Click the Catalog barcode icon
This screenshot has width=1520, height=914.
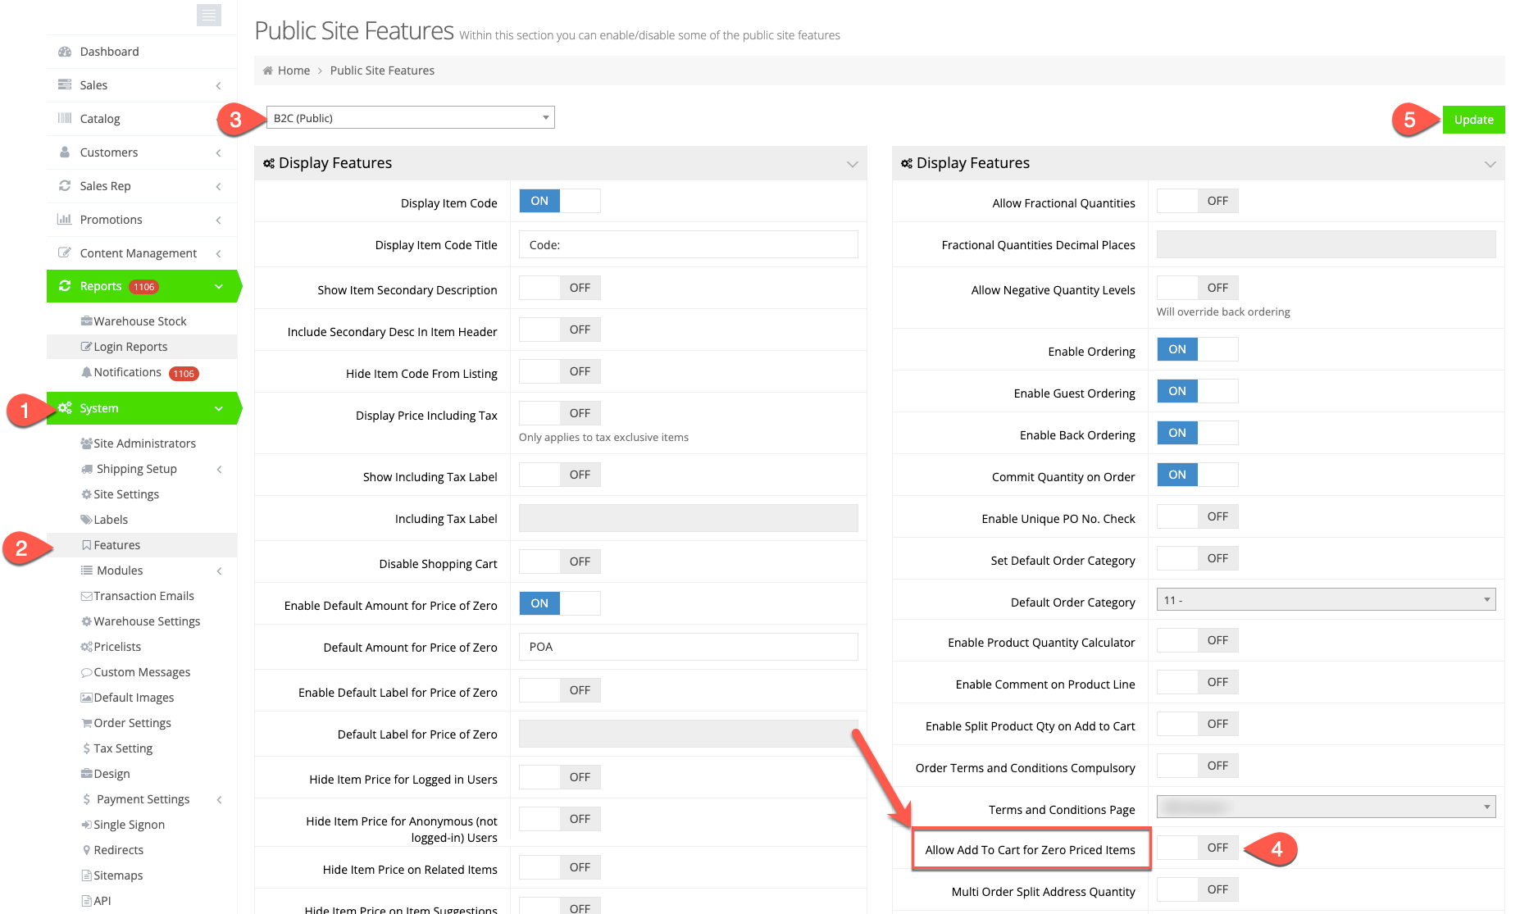coord(65,119)
